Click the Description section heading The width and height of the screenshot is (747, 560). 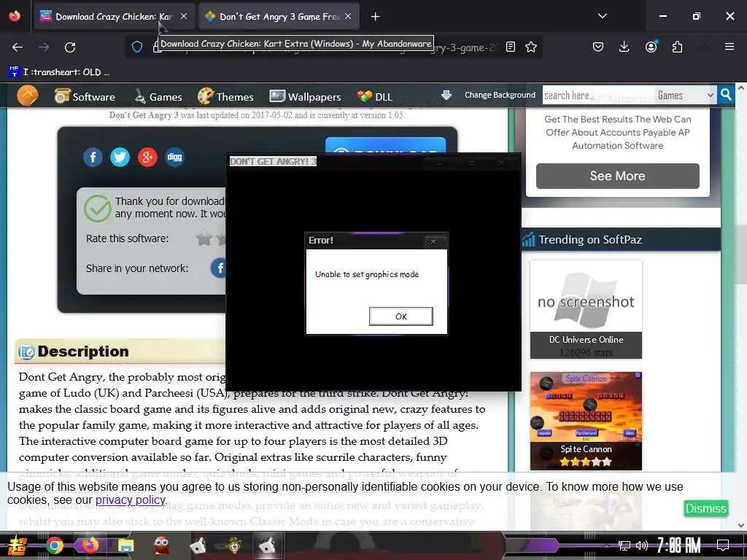tap(83, 351)
